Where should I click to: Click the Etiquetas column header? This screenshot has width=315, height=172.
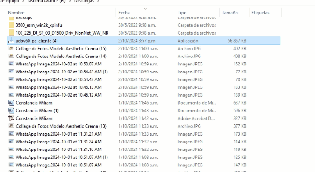[260, 13]
